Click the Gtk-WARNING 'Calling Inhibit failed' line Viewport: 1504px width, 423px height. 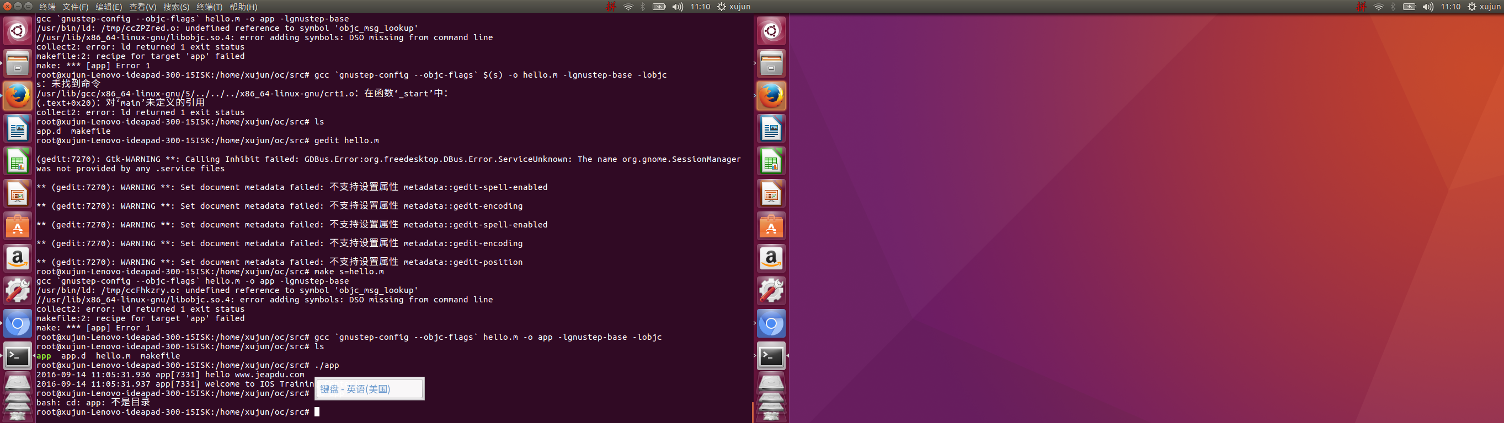(388, 159)
